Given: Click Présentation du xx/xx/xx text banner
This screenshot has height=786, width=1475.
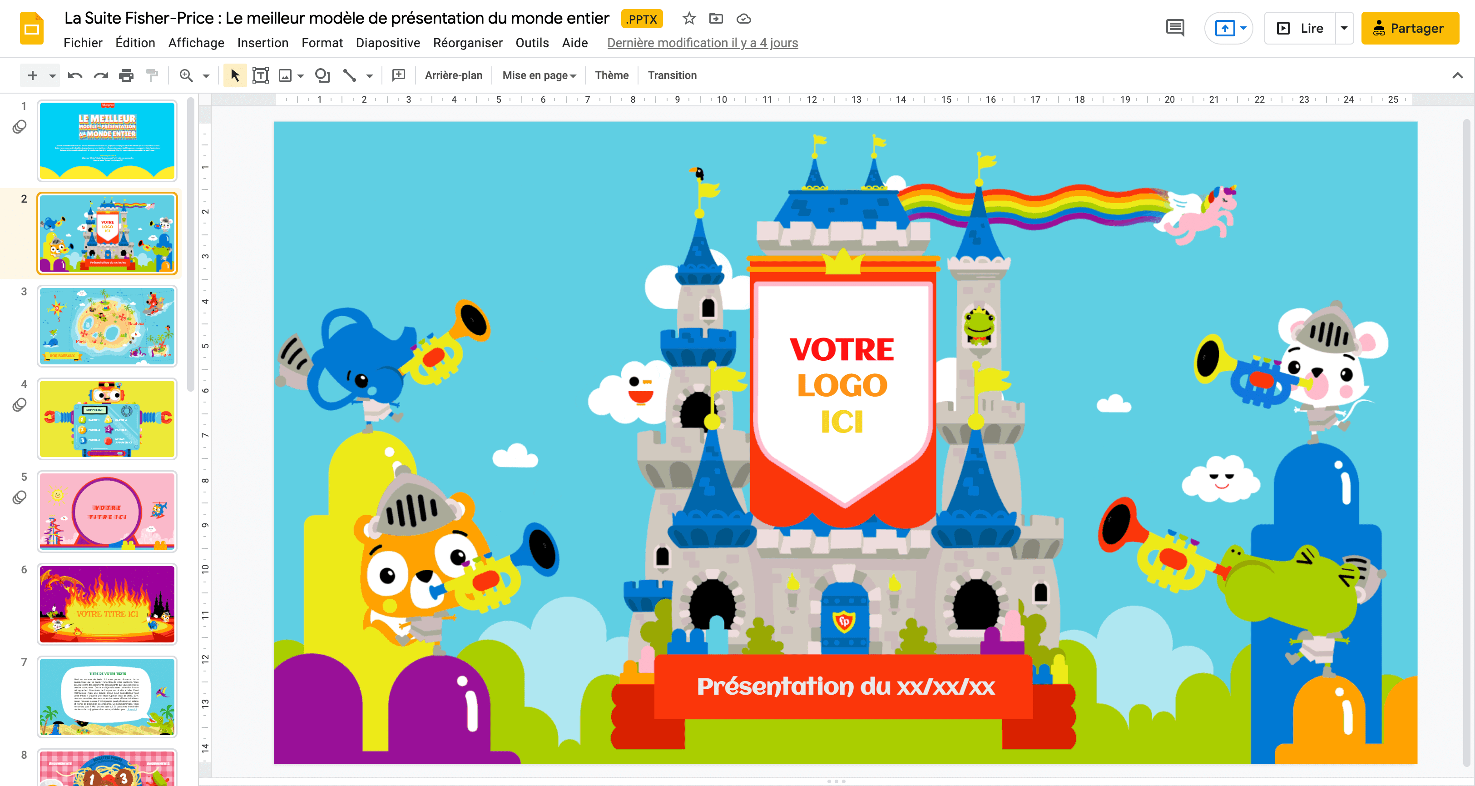Looking at the screenshot, I should [x=846, y=687].
